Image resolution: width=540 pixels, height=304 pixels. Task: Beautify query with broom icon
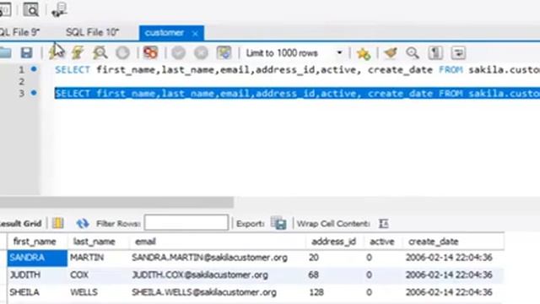pos(391,52)
